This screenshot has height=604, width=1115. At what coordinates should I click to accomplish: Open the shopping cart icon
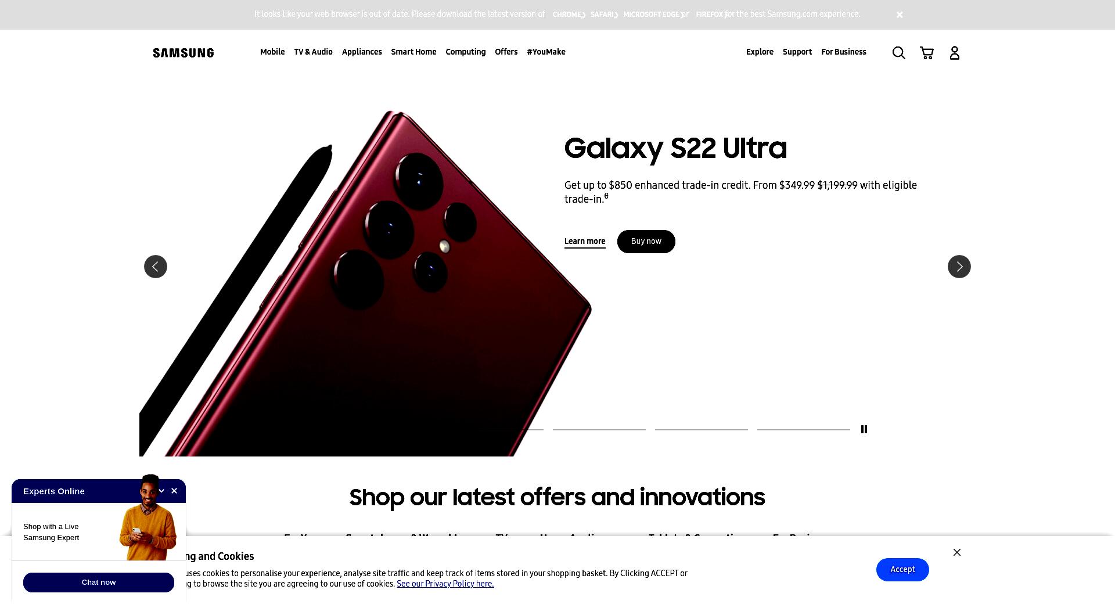click(x=927, y=53)
